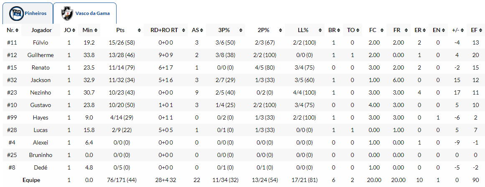
Task: Sort by Min column sort arrows
Action: 96,30
